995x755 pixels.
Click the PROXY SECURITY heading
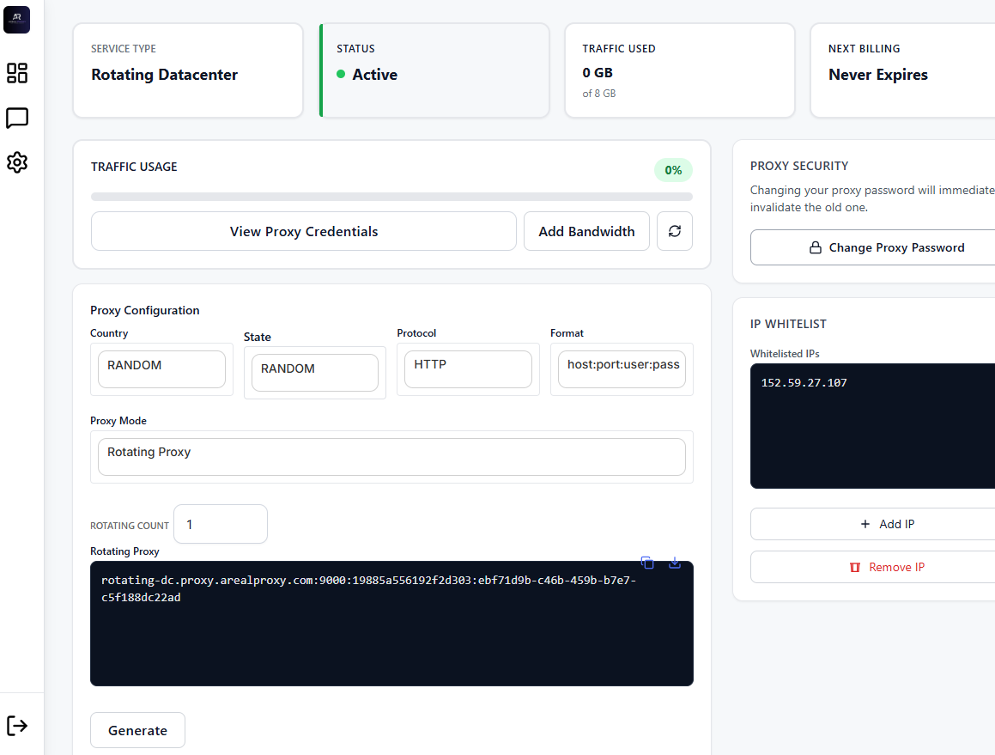pos(799,166)
